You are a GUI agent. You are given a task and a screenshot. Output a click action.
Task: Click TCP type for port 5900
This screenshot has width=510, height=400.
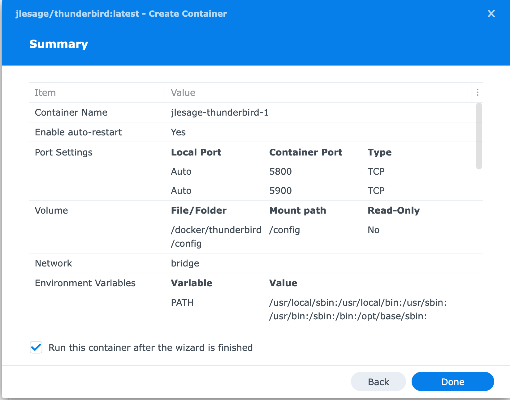pos(376,191)
